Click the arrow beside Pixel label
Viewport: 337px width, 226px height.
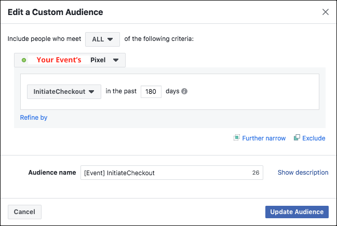pyautogui.click(x=116, y=60)
